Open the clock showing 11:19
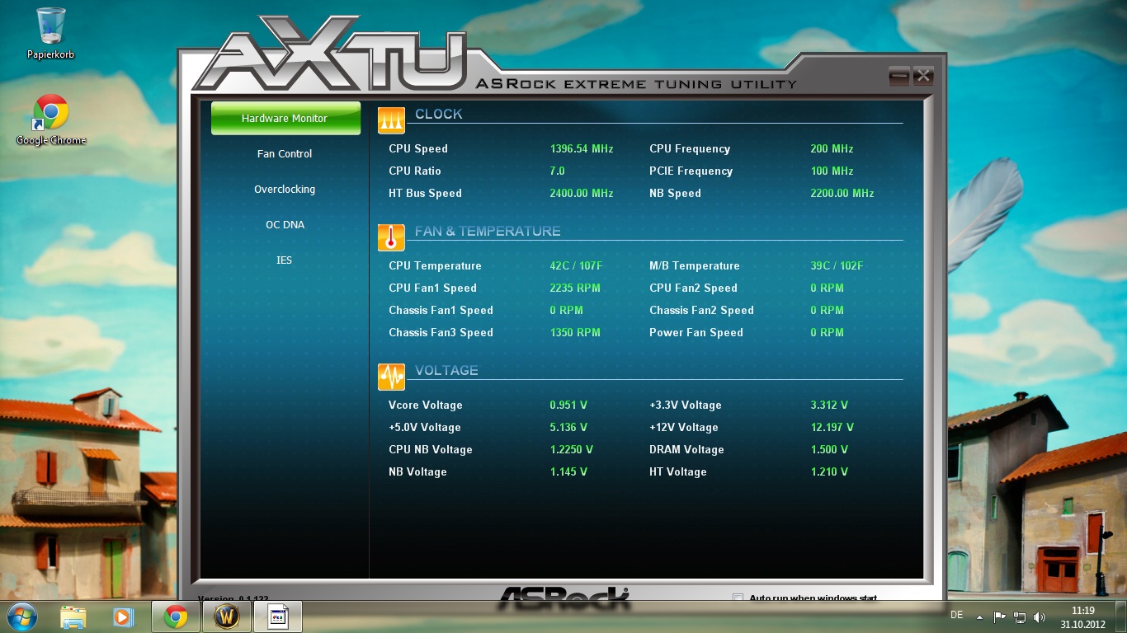This screenshot has width=1127, height=633. [1082, 617]
